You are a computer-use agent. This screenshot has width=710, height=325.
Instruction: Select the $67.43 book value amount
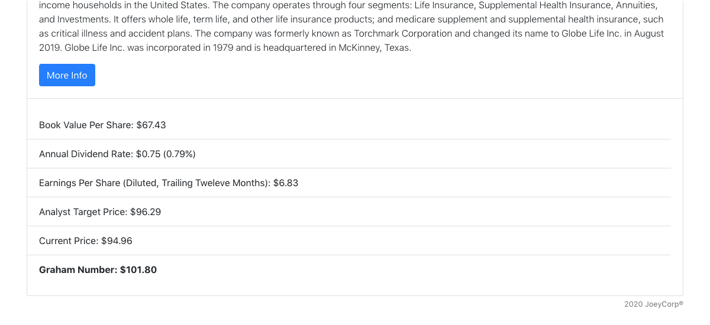pos(151,125)
